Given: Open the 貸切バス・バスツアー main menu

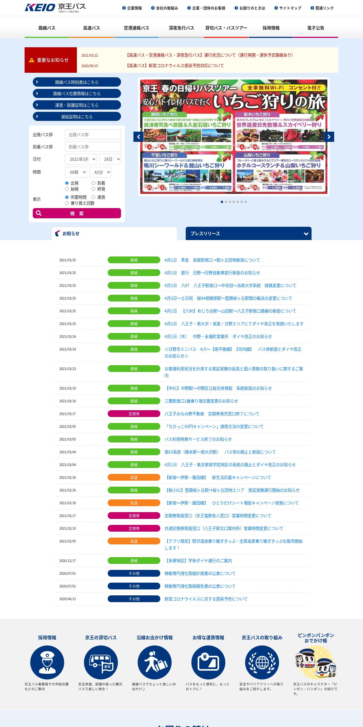Looking at the screenshot, I should click(x=226, y=28).
